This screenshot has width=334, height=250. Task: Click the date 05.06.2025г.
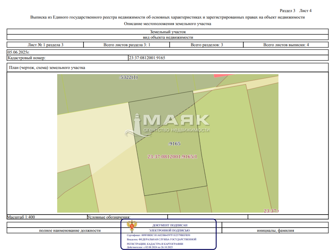pos(19,52)
